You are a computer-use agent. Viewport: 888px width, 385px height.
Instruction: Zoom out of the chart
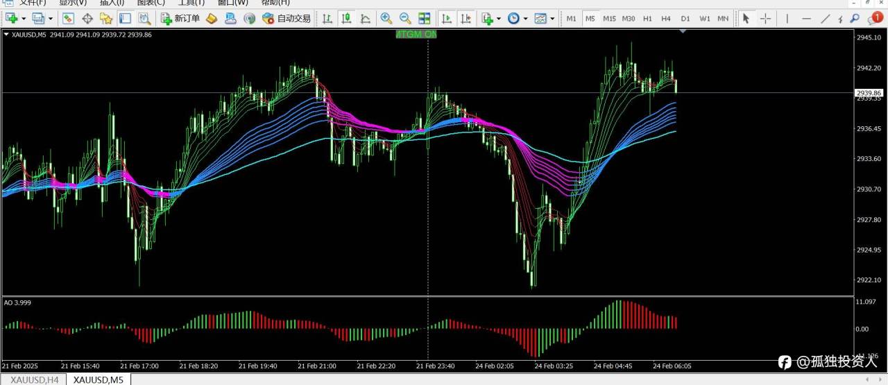click(405, 19)
